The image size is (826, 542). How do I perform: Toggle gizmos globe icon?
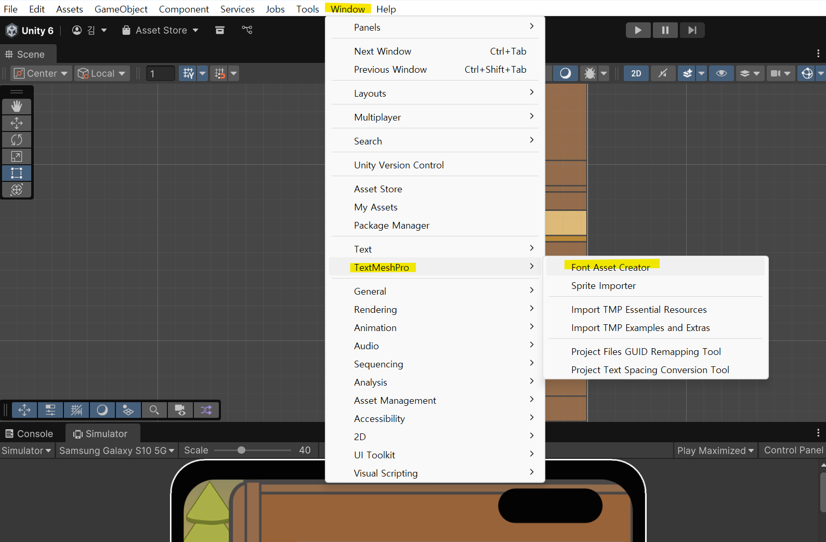click(807, 73)
